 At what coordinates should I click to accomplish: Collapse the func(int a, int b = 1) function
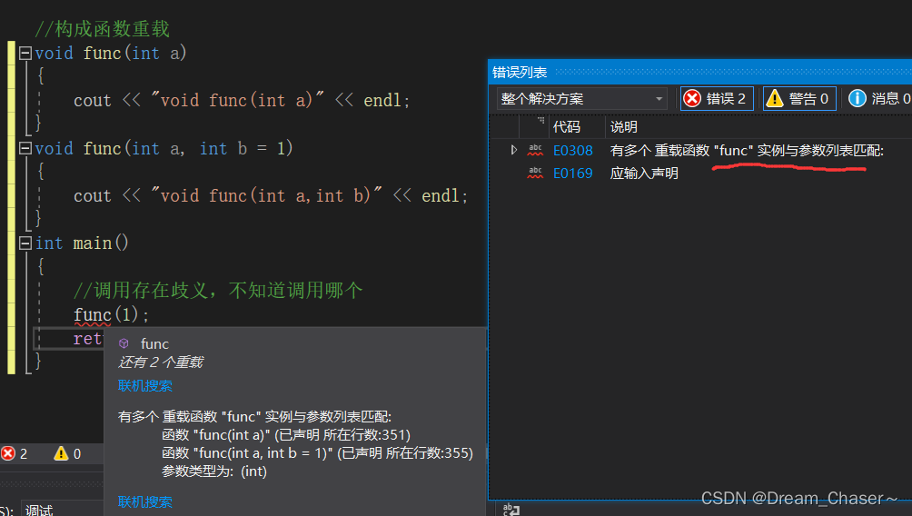tap(25, 148)
